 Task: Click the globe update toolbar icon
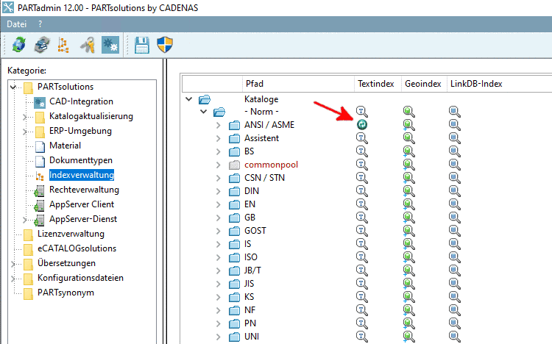click(18, 45)
